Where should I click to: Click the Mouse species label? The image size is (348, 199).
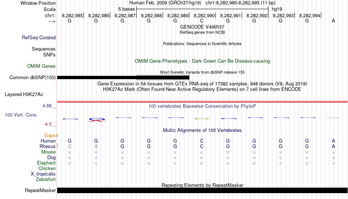coord(48,152)
